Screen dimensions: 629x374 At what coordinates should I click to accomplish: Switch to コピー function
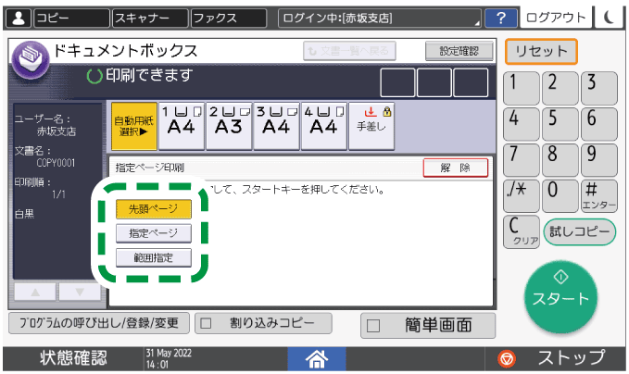[x=71, y=19]
